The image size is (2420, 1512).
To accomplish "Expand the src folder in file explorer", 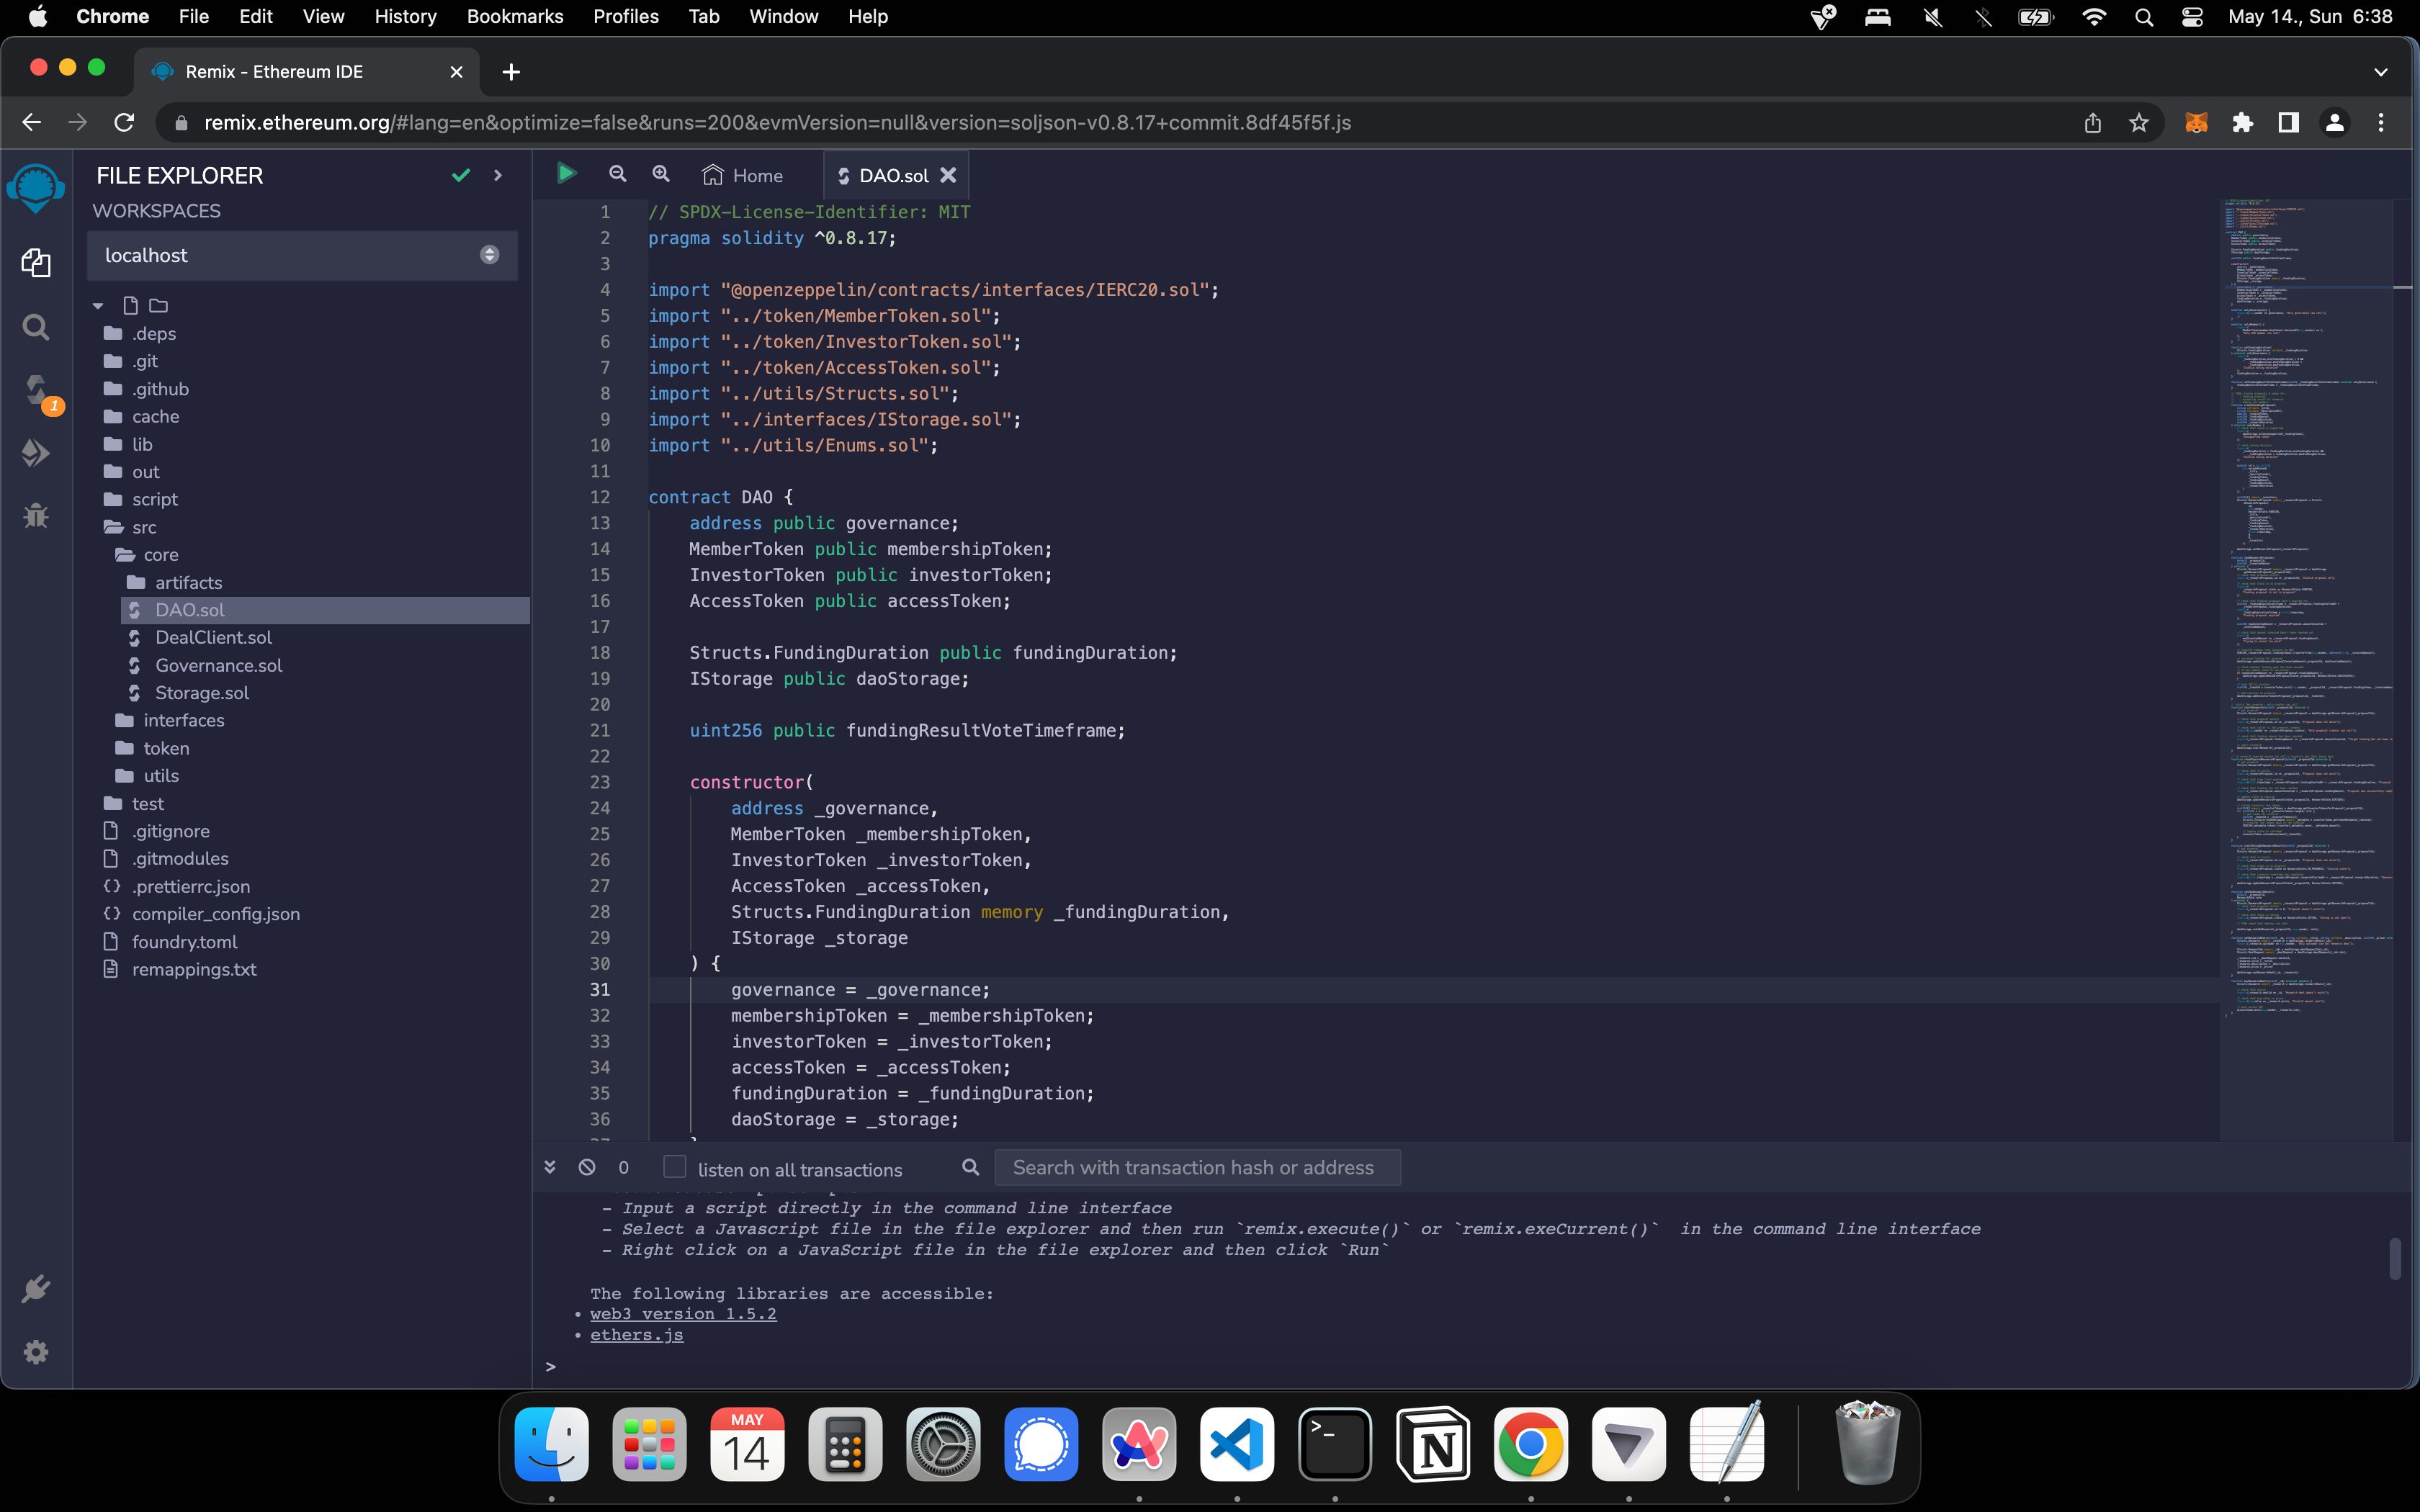I will [x=146, y=526].
